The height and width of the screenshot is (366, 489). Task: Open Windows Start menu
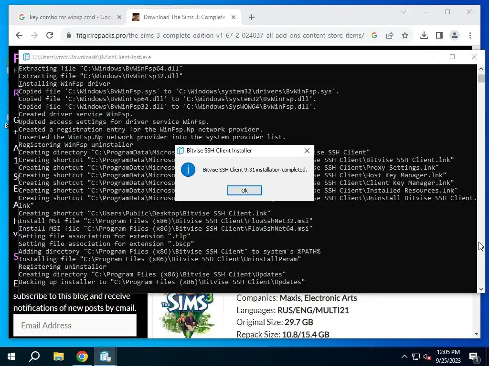(11, 356)
